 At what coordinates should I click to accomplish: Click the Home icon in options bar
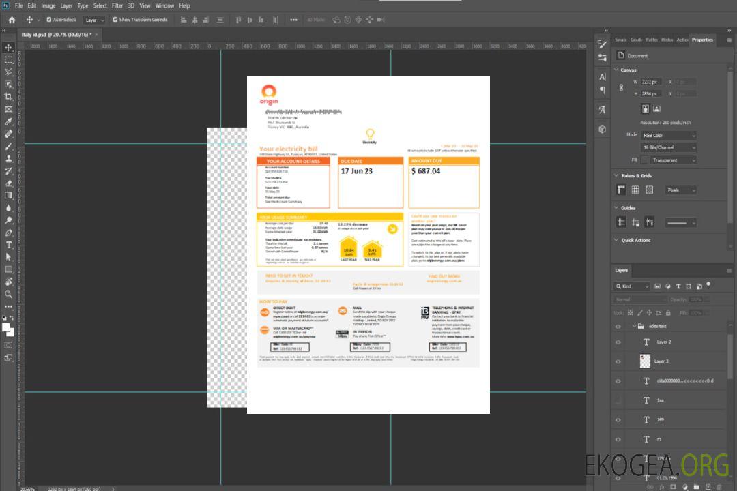click(x=12, y=20)
